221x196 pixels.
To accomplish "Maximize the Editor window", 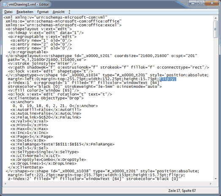I will coord(201,3).
